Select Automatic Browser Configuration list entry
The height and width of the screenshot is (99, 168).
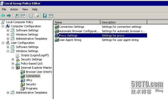coord(79,31)
